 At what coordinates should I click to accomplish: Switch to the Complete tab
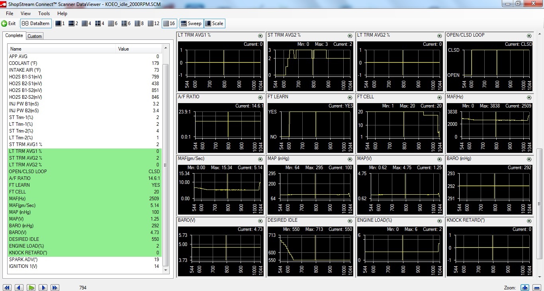[14, 36]
